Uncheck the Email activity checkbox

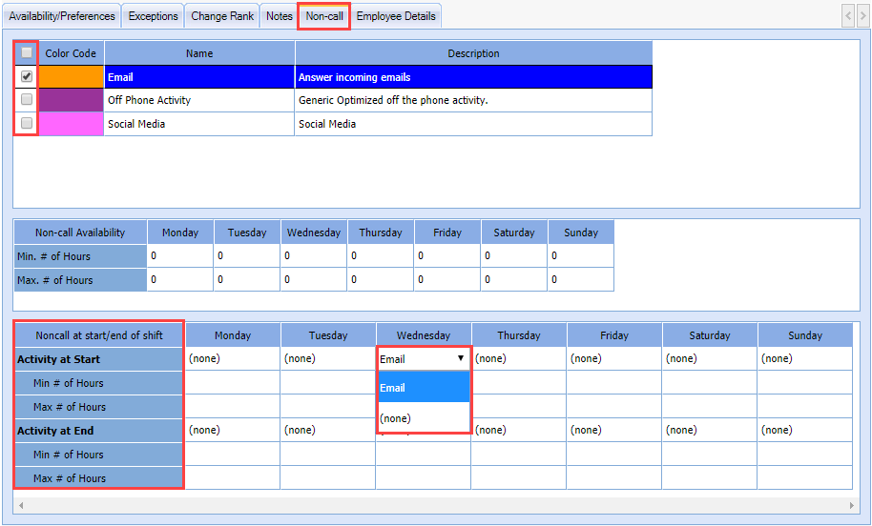pos(27,76)
